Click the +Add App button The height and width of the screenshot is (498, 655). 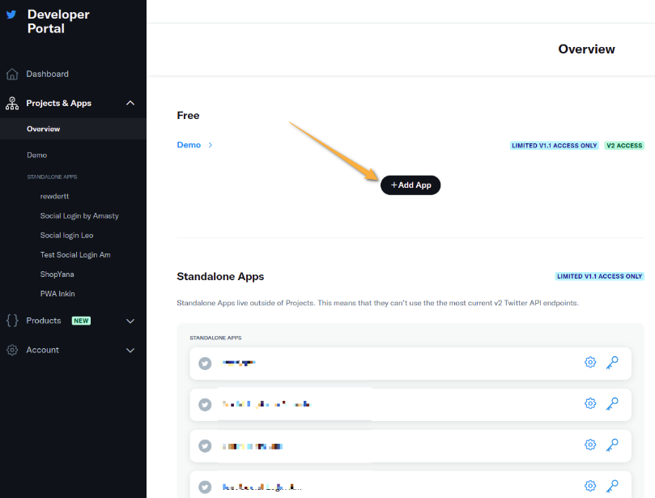point(410,185)
